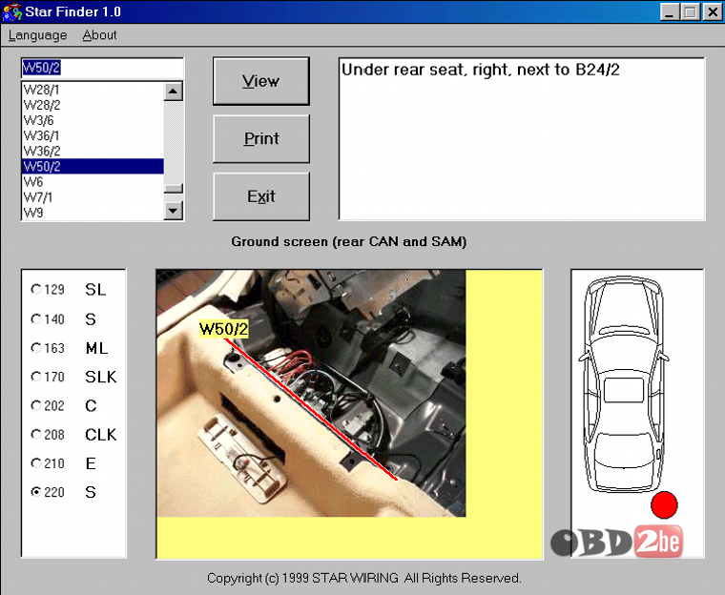The height and width of the screenshot is (595, 725).
Task: Select the 210 E model radio button
Action: click(36, 463)
